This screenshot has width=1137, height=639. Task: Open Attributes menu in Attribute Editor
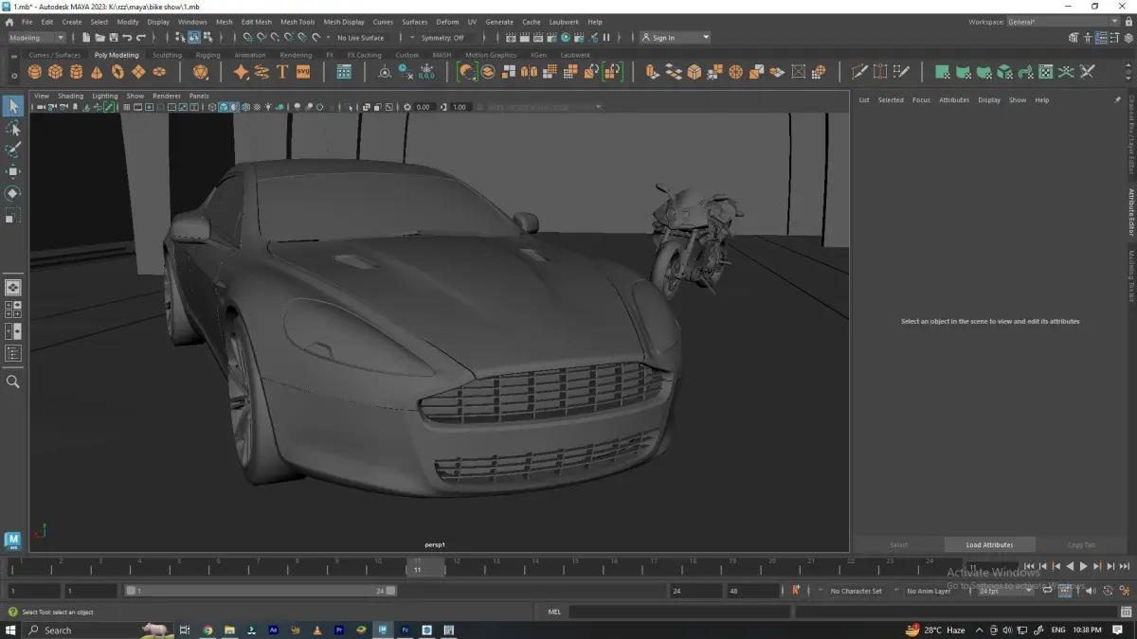point(954,99)
